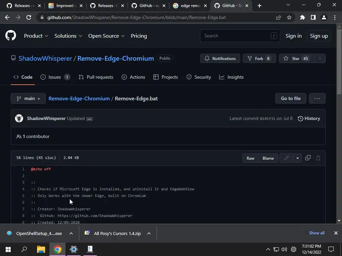342x256 pixels.
Task: Switch to the Issues tab
Action: [x=55, y=77]
